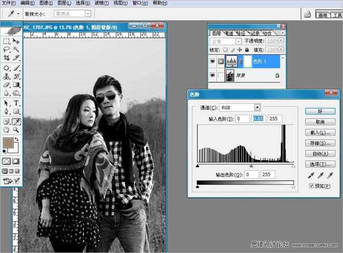This screenshot has width=343, height=253.
Task: Switch to Standard Mode editing
Action: click(6, 162)
